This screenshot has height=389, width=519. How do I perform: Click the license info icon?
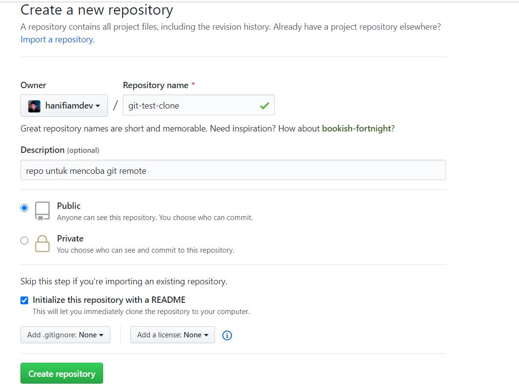pos(227,335)
